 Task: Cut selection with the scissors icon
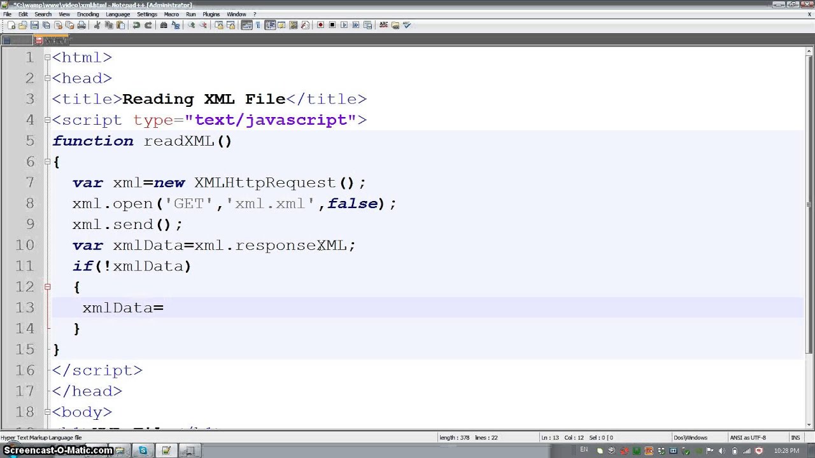pos(97,25)
